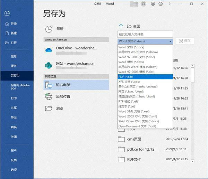Go up one folder level arrow
Viewport: 208px width, 179px height.
coord(121,26)
